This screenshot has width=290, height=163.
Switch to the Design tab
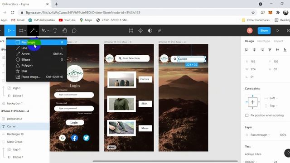[x=249, y=41]
